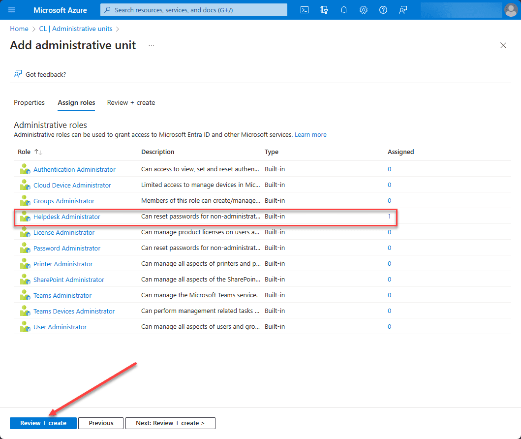The image size is (521, 439).
Task: Click the Teams Devices Administrator role icon
Action: tap(25, 311)
